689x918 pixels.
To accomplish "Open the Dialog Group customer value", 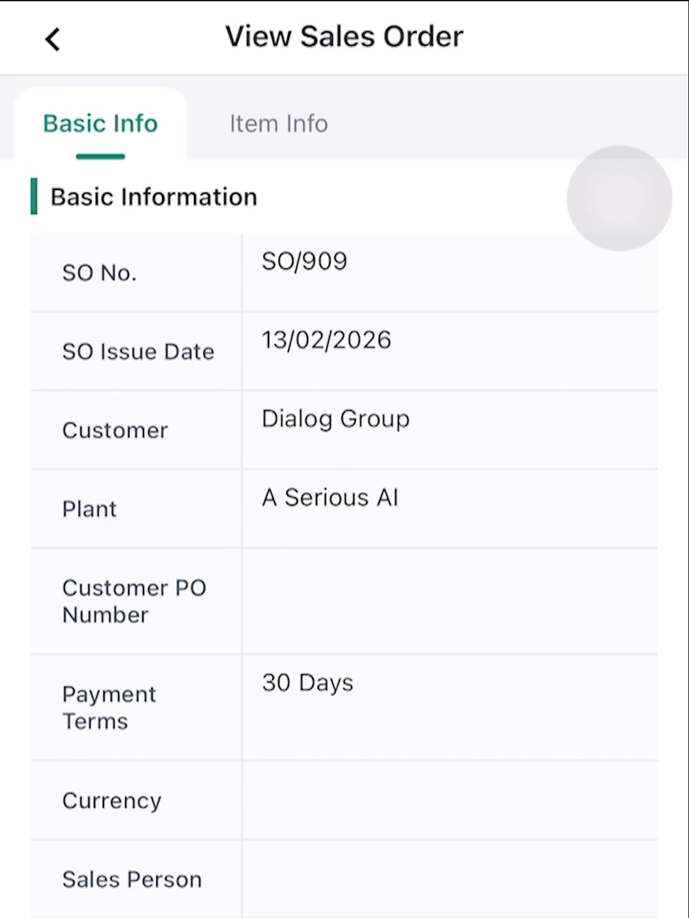I will [336, 419].
